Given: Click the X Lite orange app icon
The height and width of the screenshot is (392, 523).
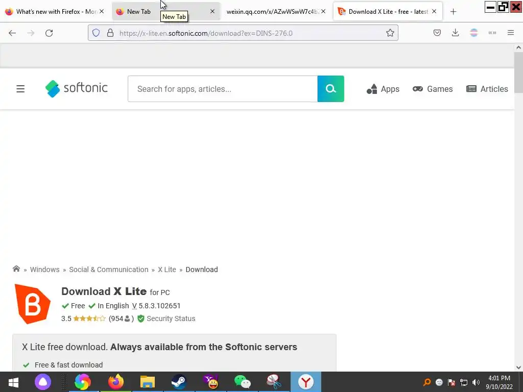Looking at the screenshot, I should click(x=32, y=304).
